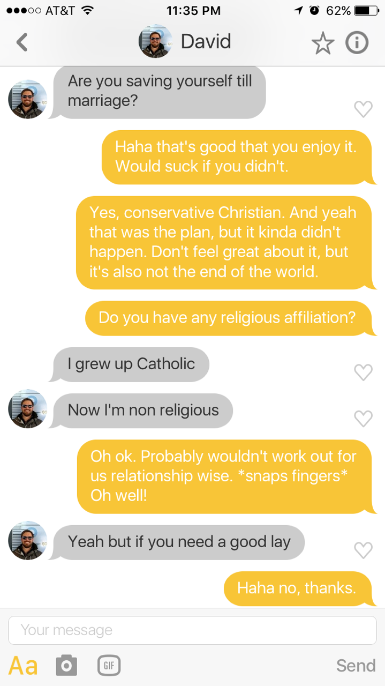This screenshot has height=686, width=385.
Task: Tap the back arrow to leave chat
Action: [x=22, y=42]
